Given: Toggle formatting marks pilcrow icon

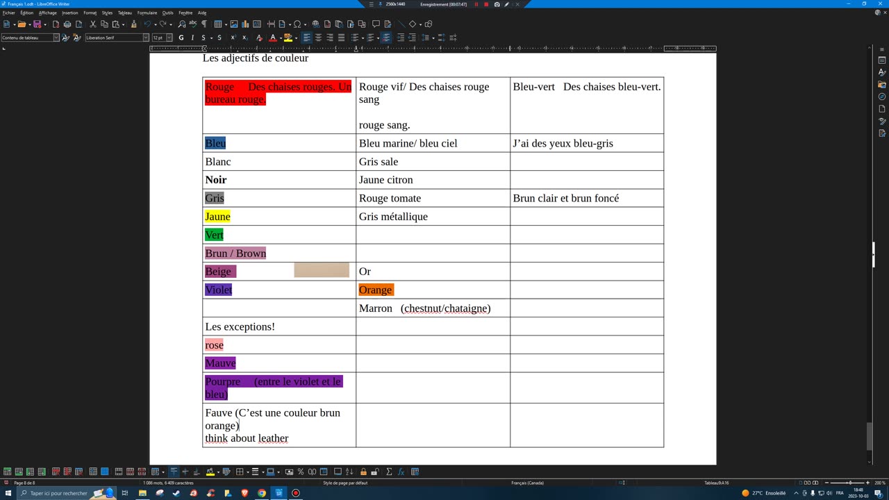Looking at the screenshot, I should click(204, 24).
